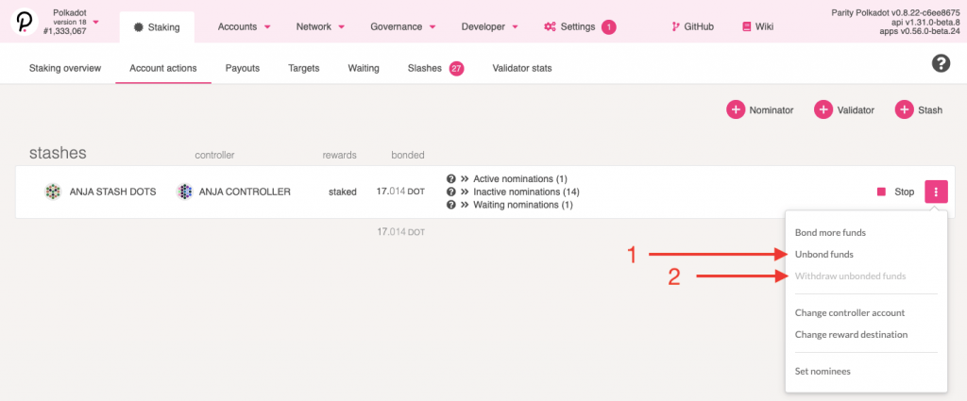Open Settings from the top bar
The width and height of the screenshot is (967, 401).
click(578, 27)
